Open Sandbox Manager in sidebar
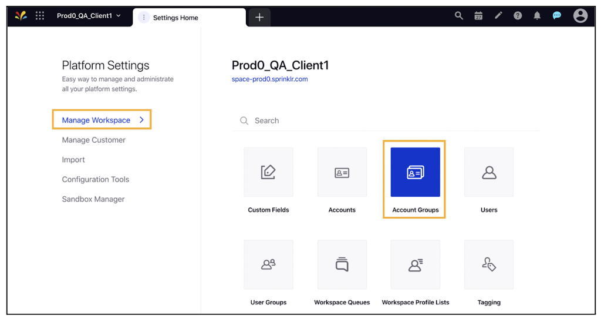This screenshot has height=322, width=601. click(93, 199)
